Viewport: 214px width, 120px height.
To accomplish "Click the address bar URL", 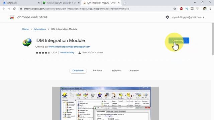I will tap(76, 9).
